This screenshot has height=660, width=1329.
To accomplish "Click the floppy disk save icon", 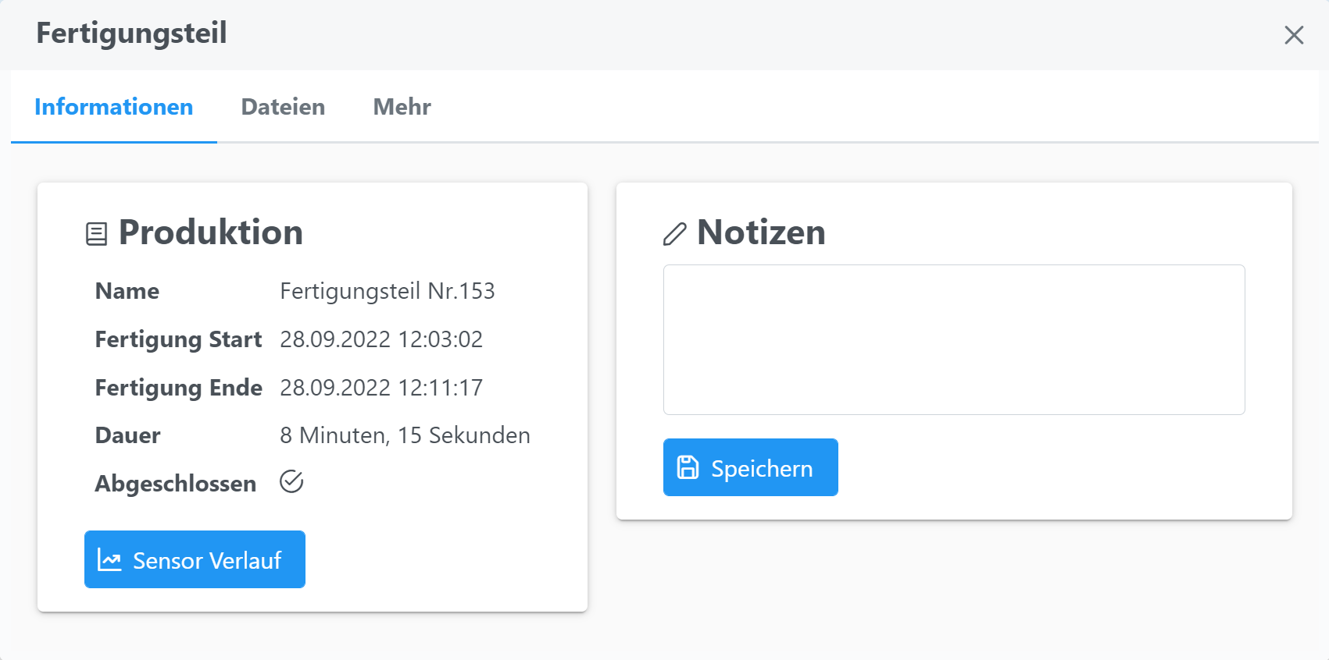I will coord(688,467).
